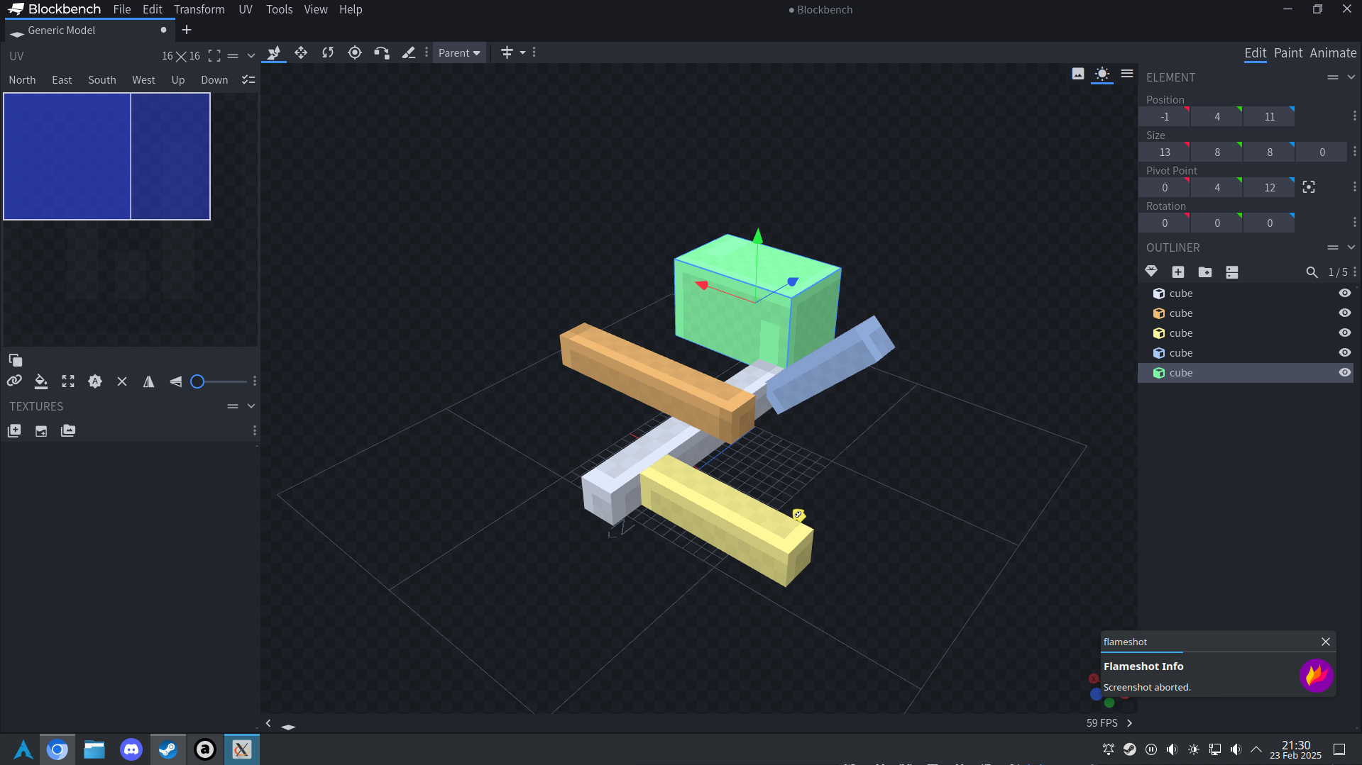Open the viewport screenshot icon
This screenshot has width=1362, height=765.
tap(1078, 74)
